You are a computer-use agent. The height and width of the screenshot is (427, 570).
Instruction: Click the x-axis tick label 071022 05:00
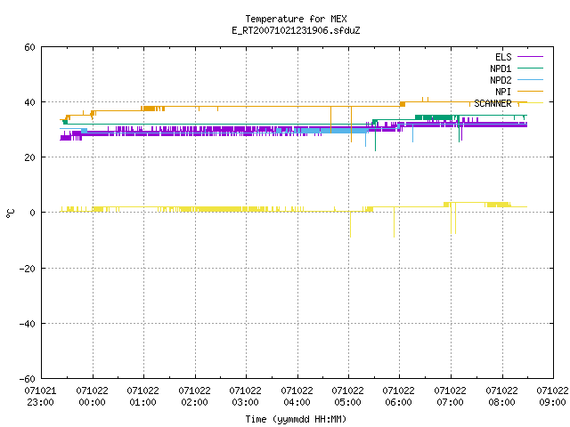[348, 397]
